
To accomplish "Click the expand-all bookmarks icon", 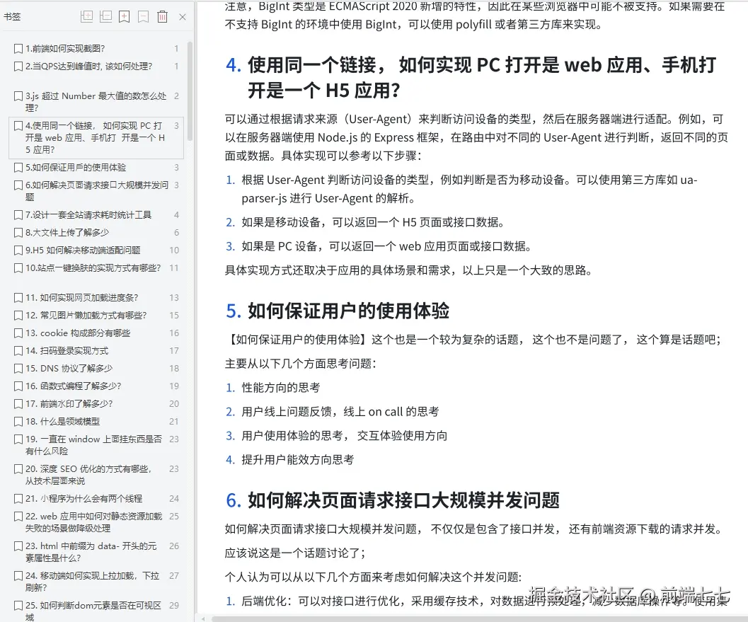I will coord(86,16).
